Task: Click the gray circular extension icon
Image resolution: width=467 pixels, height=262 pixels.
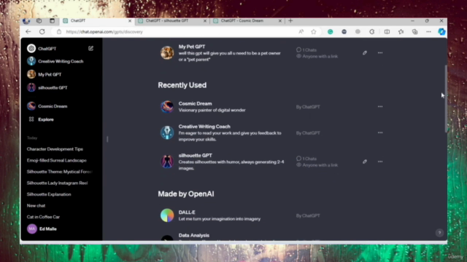Action: coord(358,32)
